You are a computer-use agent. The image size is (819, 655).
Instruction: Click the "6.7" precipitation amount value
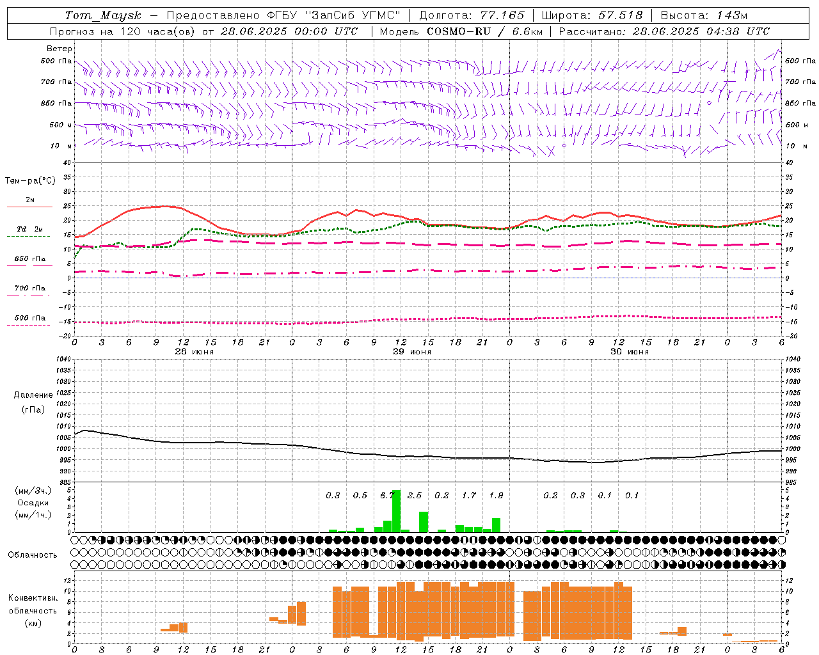[386, 495]
